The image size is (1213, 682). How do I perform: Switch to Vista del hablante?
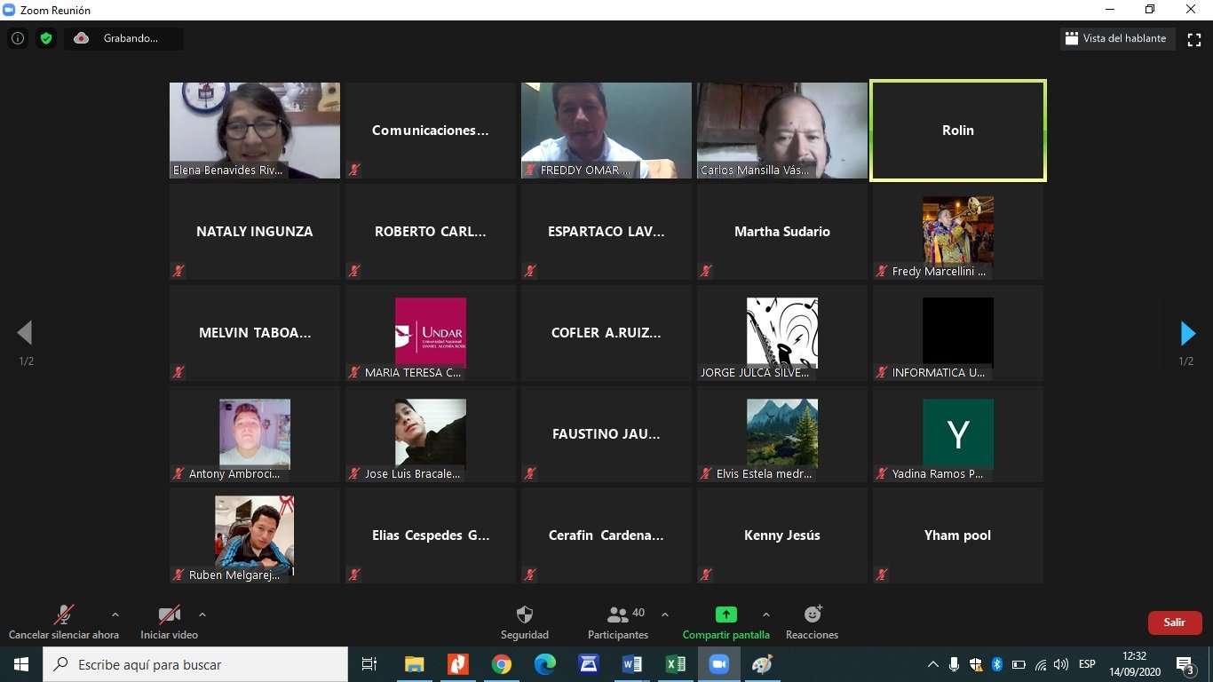[1117, 38]
